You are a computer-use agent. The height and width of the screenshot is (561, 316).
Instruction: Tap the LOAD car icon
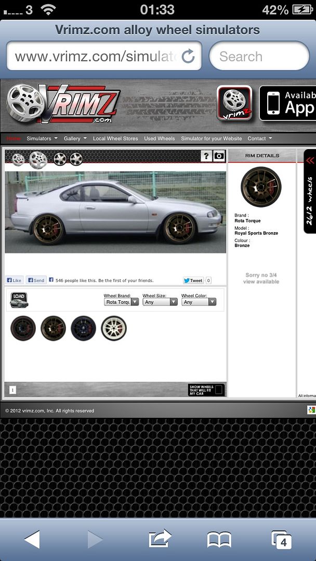(x=19, y=300)
